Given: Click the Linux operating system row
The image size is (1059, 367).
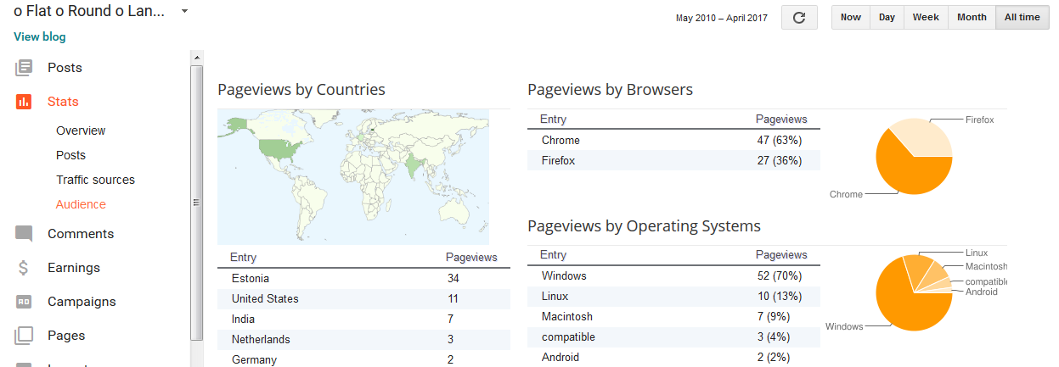Looking at the screenshot, I should (x=674, y=296).
